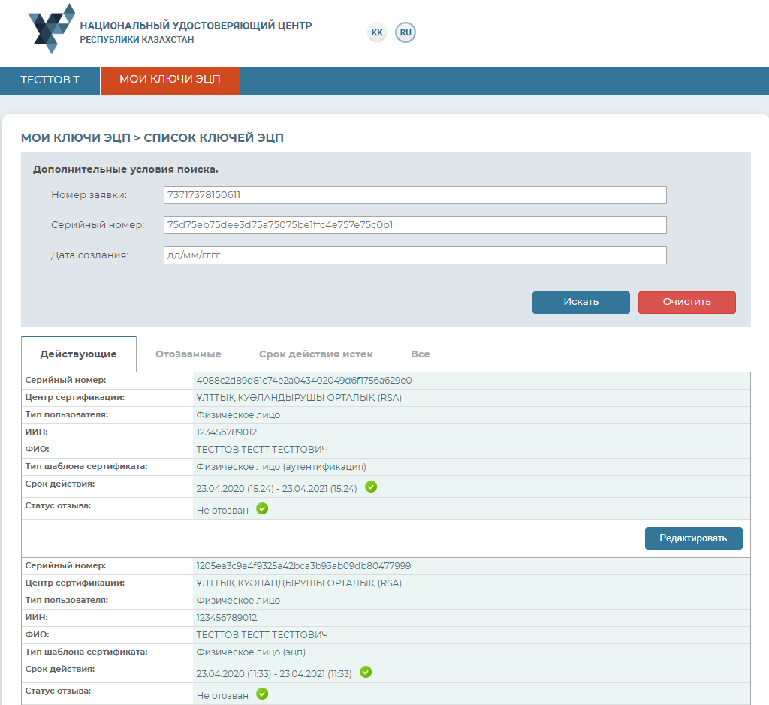Screen dimensions: 769x705
Task: Click green 'Не отозван' checkmark of first certificate
Action: click(x=262, y=508)
